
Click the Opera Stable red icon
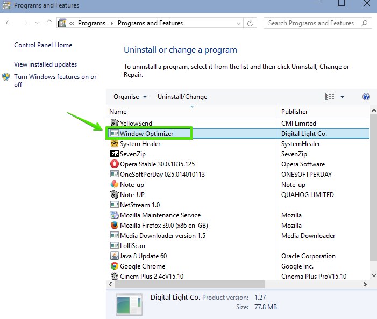coord(114,164)
